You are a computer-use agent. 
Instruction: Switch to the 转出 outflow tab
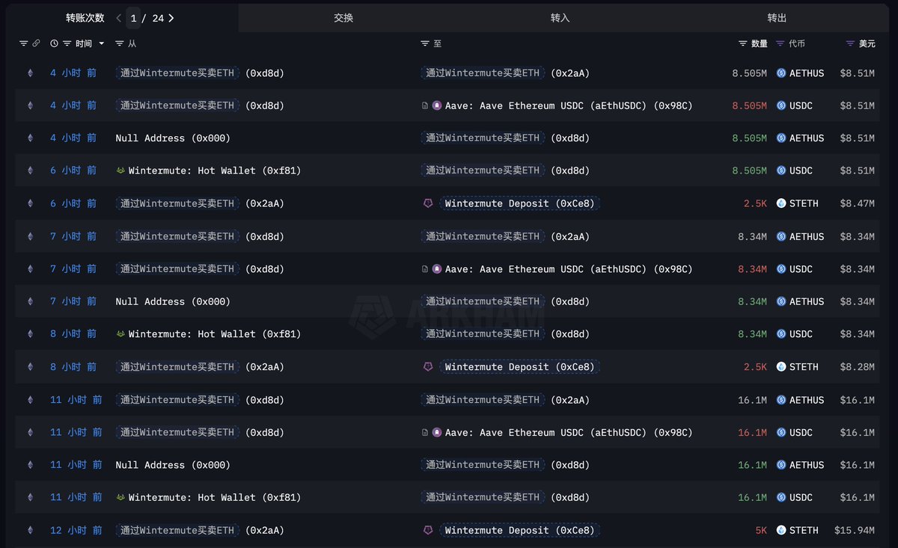click(x=777, y=18)
